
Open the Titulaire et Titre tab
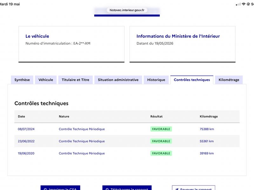(76, 80)
